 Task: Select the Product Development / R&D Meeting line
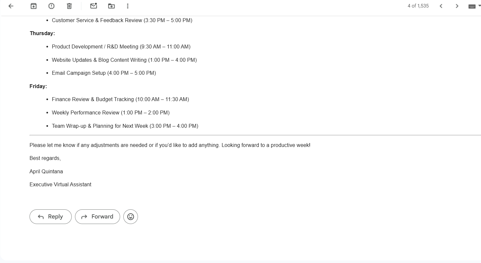click(121, 47)
